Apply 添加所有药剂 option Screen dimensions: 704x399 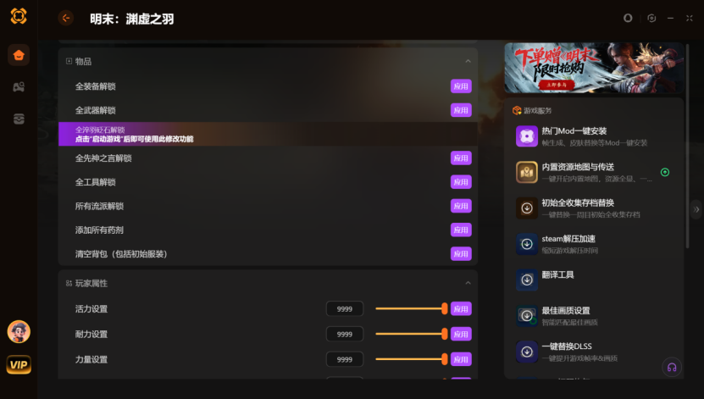click(x=461, y=230)
